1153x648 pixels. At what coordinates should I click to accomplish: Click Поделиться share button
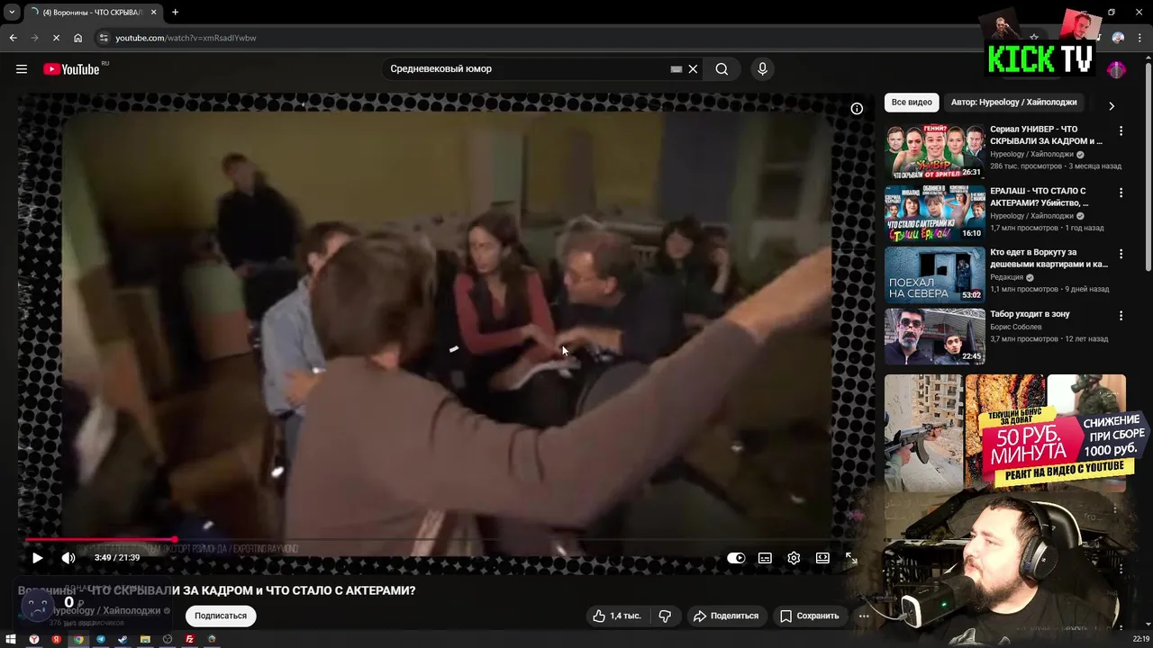[x=725, y=616]
